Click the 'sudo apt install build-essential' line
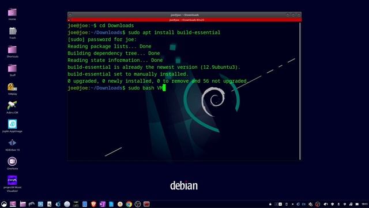Image resolution: width=369 pixels, height=208 pixels. tap(174, 32)
